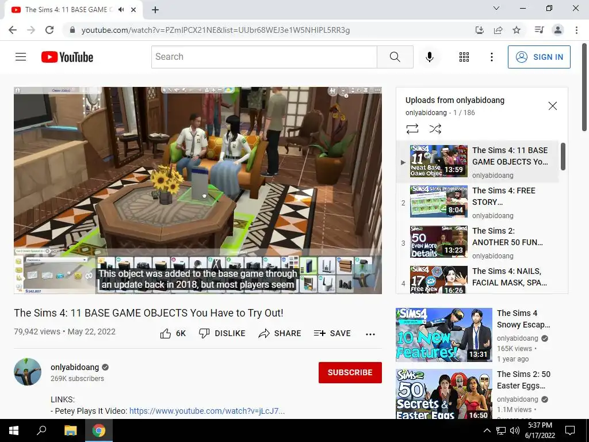This screenshot has width=589, height=442.
Task: Focus the YouTube Search field
Action: click(264, 57)
